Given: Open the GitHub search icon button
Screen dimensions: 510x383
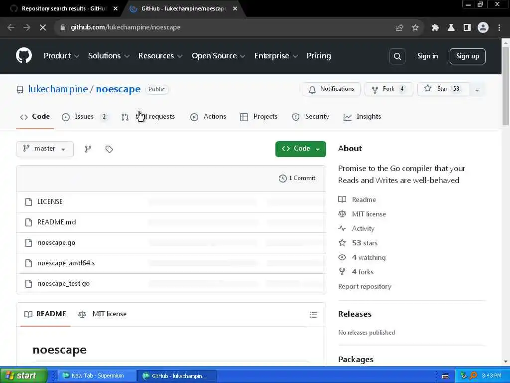Looking at the screenshot, I should [397, 56].
